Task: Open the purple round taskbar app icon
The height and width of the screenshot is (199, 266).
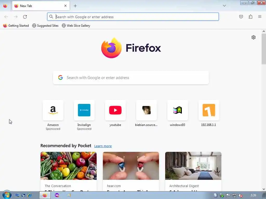Action: 57,195
